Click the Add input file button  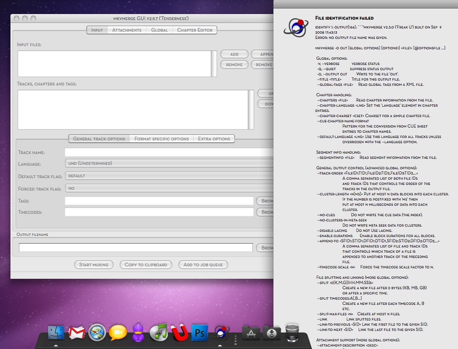click(x=234, y=54)
